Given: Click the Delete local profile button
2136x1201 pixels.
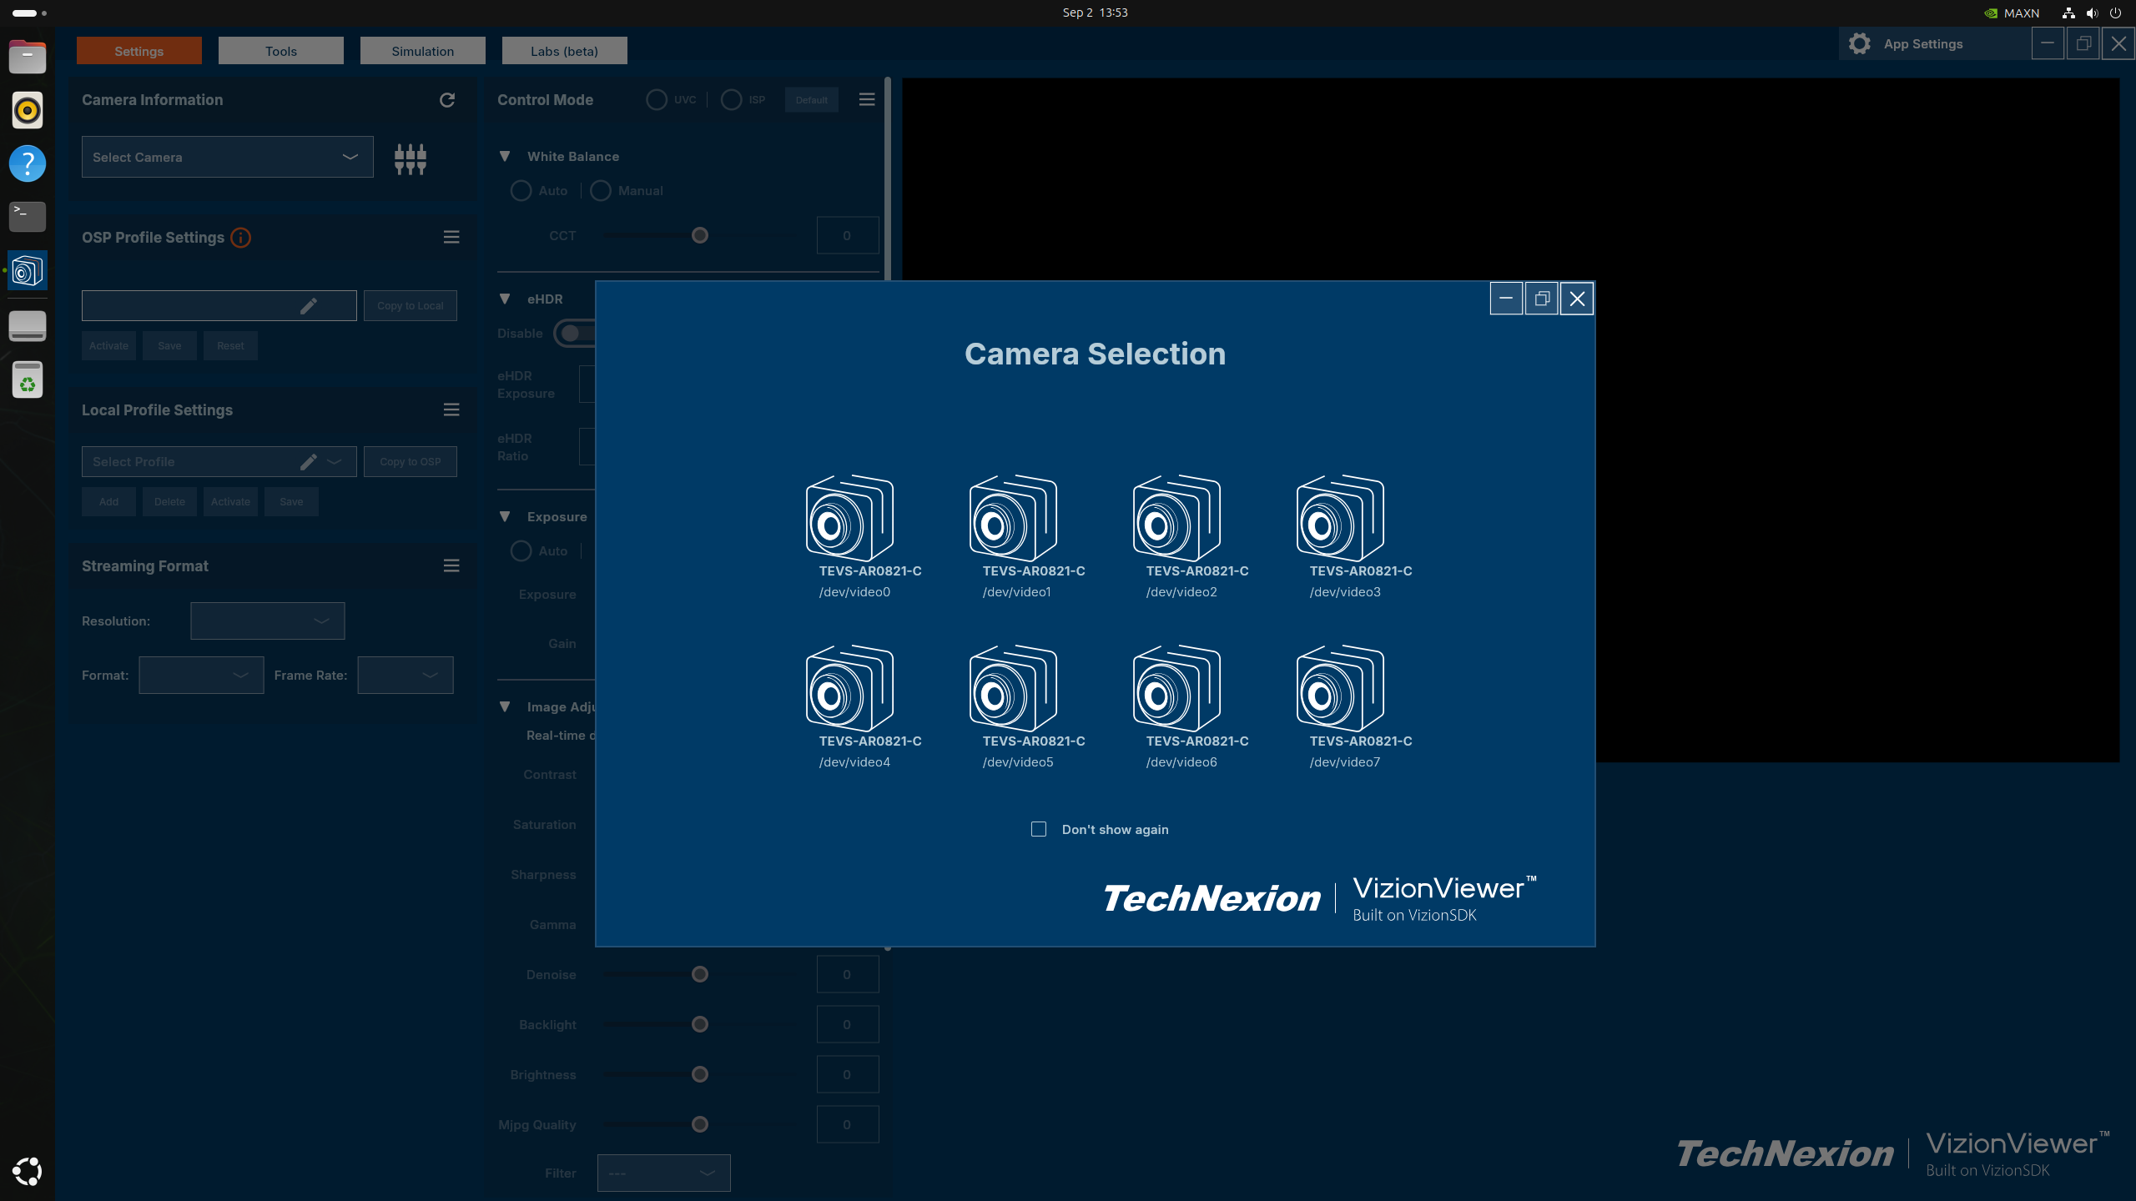Looking at the screenshot, I should tap(169, 502).
